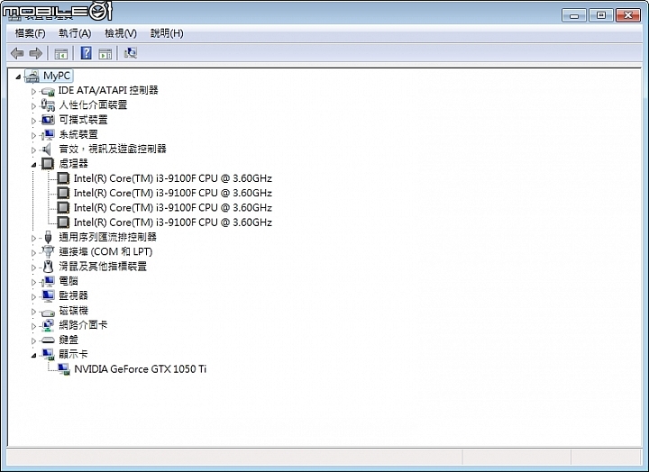The image size is (649, 472).
Task: Expand the 可攜式裝置 node
Action: click(x=34, y=121)
